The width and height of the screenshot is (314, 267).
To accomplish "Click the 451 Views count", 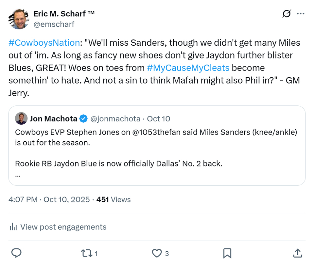I will pyautogui.click(x=113, y=199).
